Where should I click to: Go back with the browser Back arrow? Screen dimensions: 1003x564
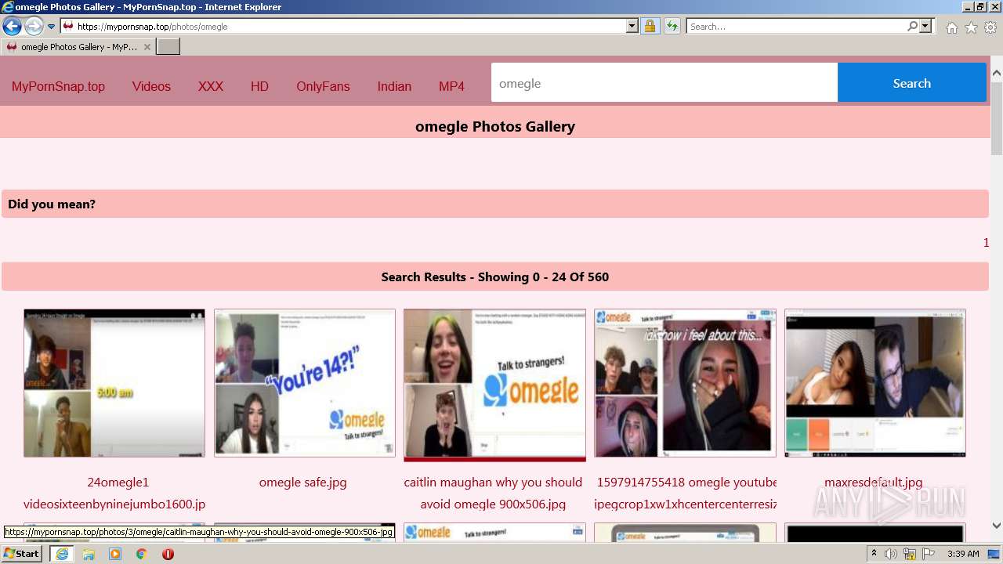point(12,26)
